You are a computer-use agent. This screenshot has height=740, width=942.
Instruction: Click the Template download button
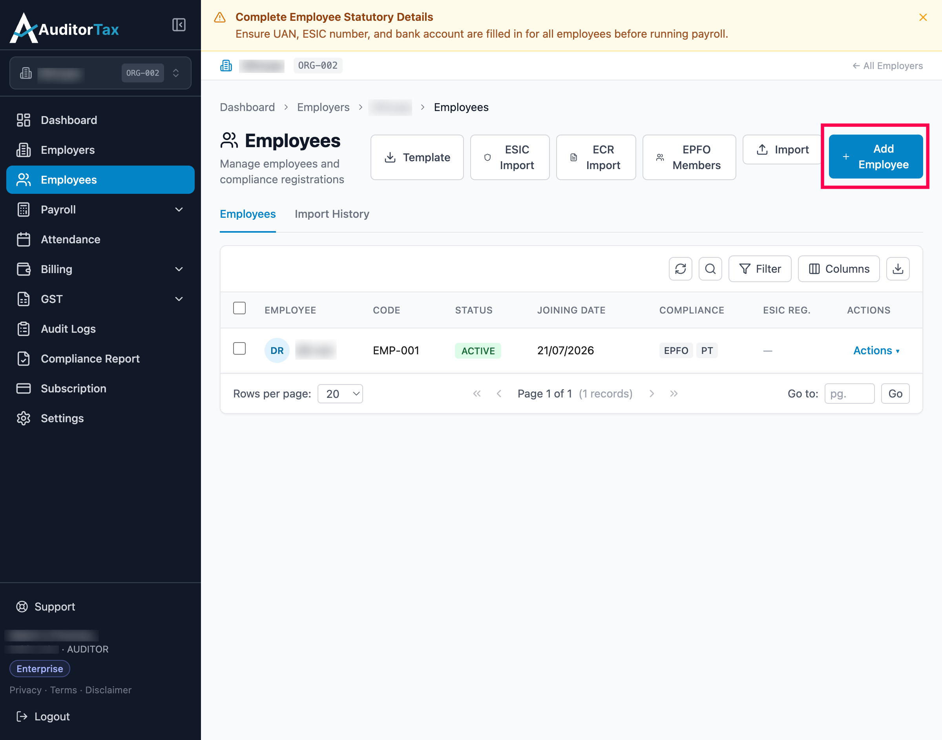point(417,157)
